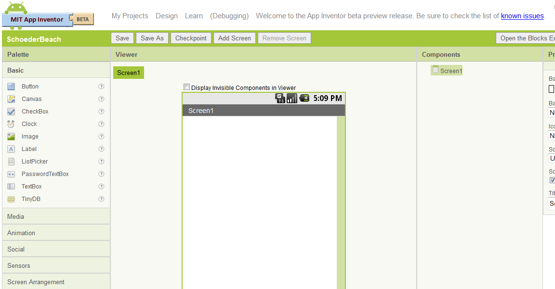Click the Add Screen button
This screenshot has width=555, height=289.
[x=234, y=38]
